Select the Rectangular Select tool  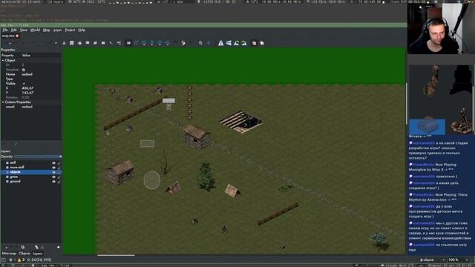[103, 43]
